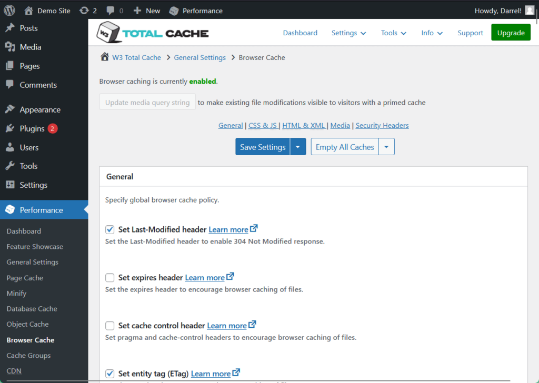
Task: Open Cache Groups submenu item
Action: 28,356
